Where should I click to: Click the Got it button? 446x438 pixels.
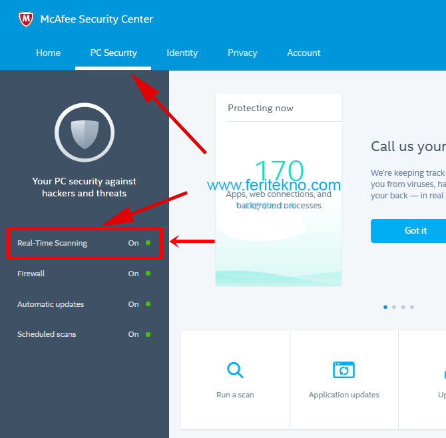click(409, 231)
